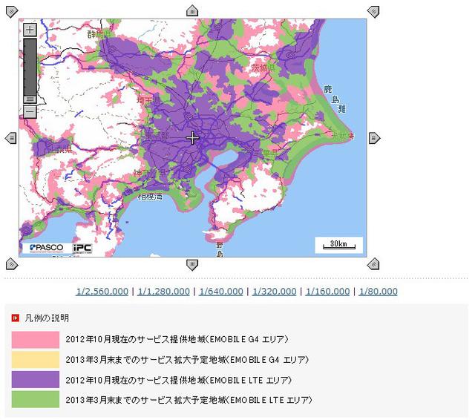Select the 1/2,560,000 map scale

pos(102,292)
